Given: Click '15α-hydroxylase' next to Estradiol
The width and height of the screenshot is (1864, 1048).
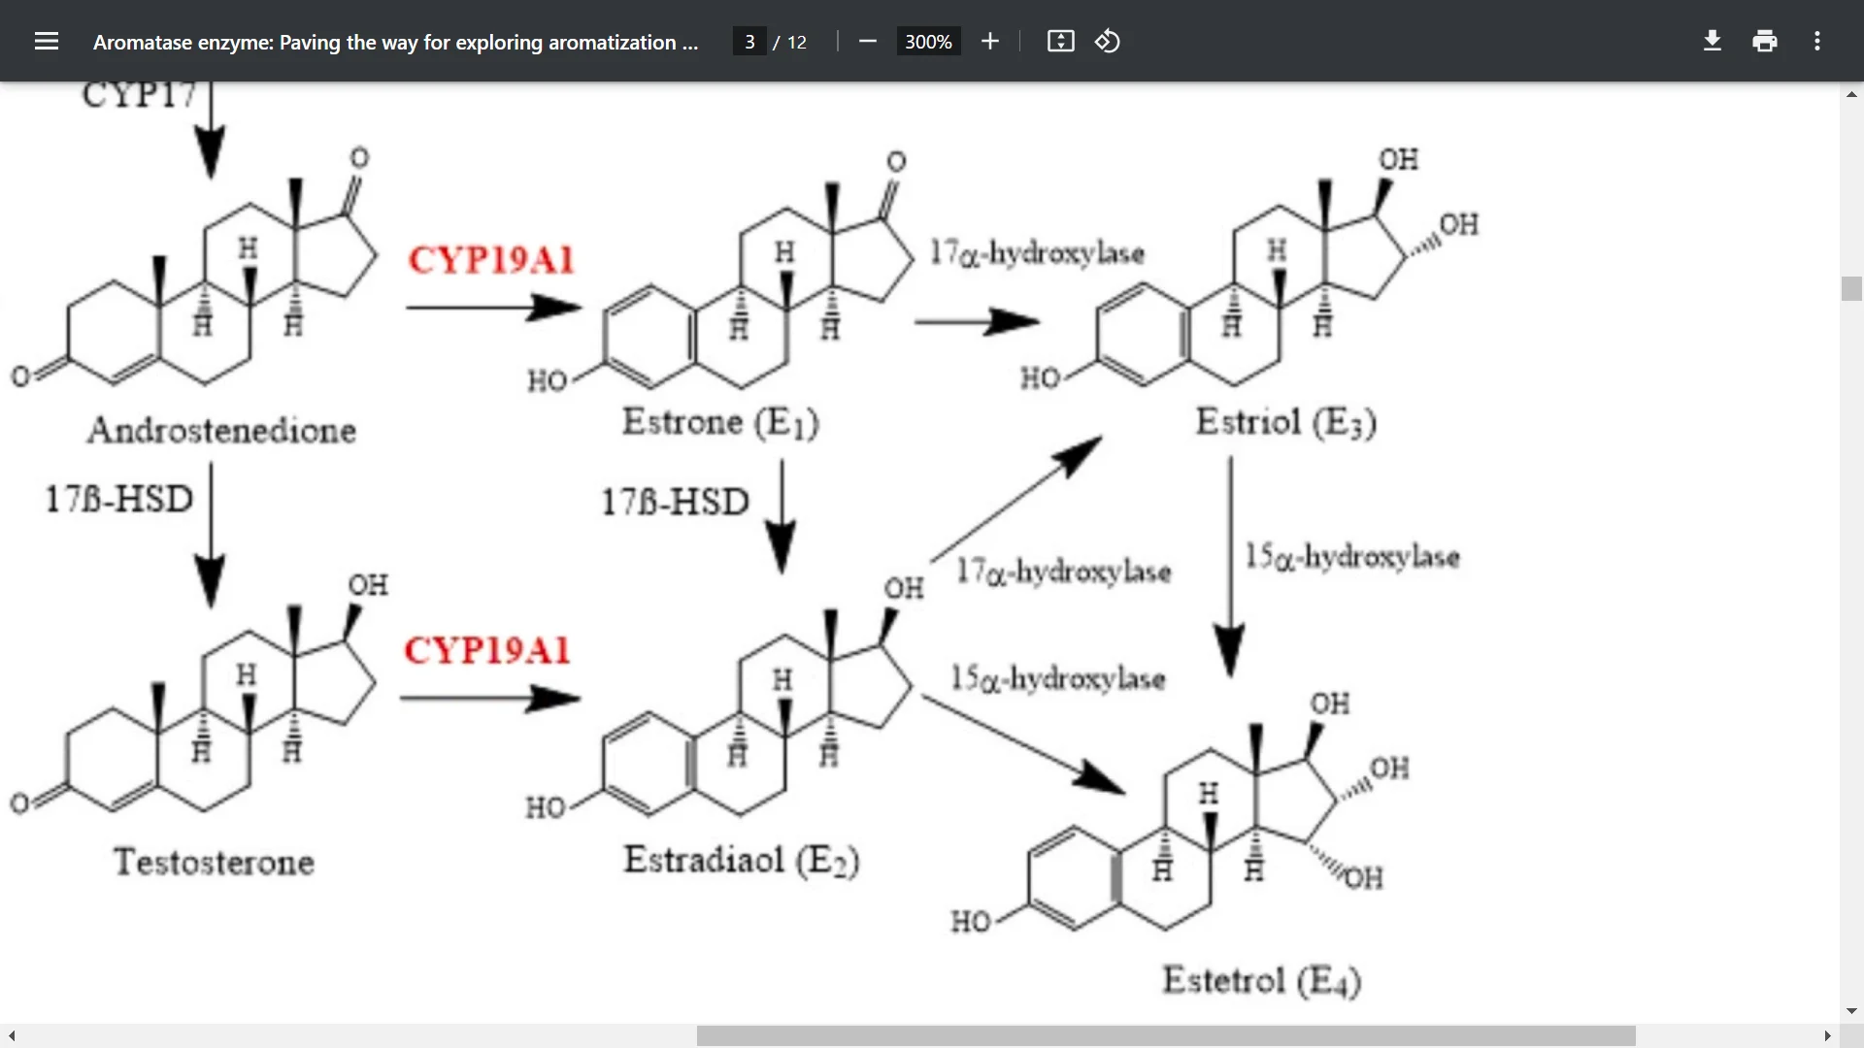Looking at the screenshot, I should [1058, 678].
